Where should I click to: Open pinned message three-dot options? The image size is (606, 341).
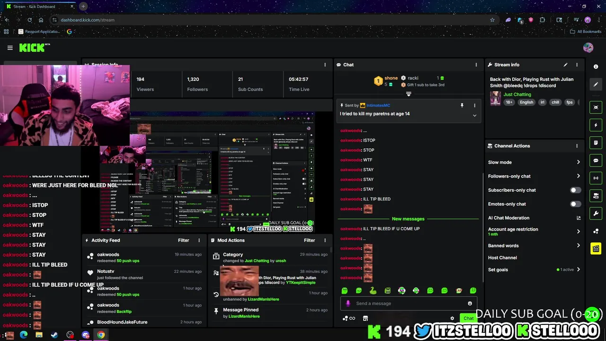[474, 105]
